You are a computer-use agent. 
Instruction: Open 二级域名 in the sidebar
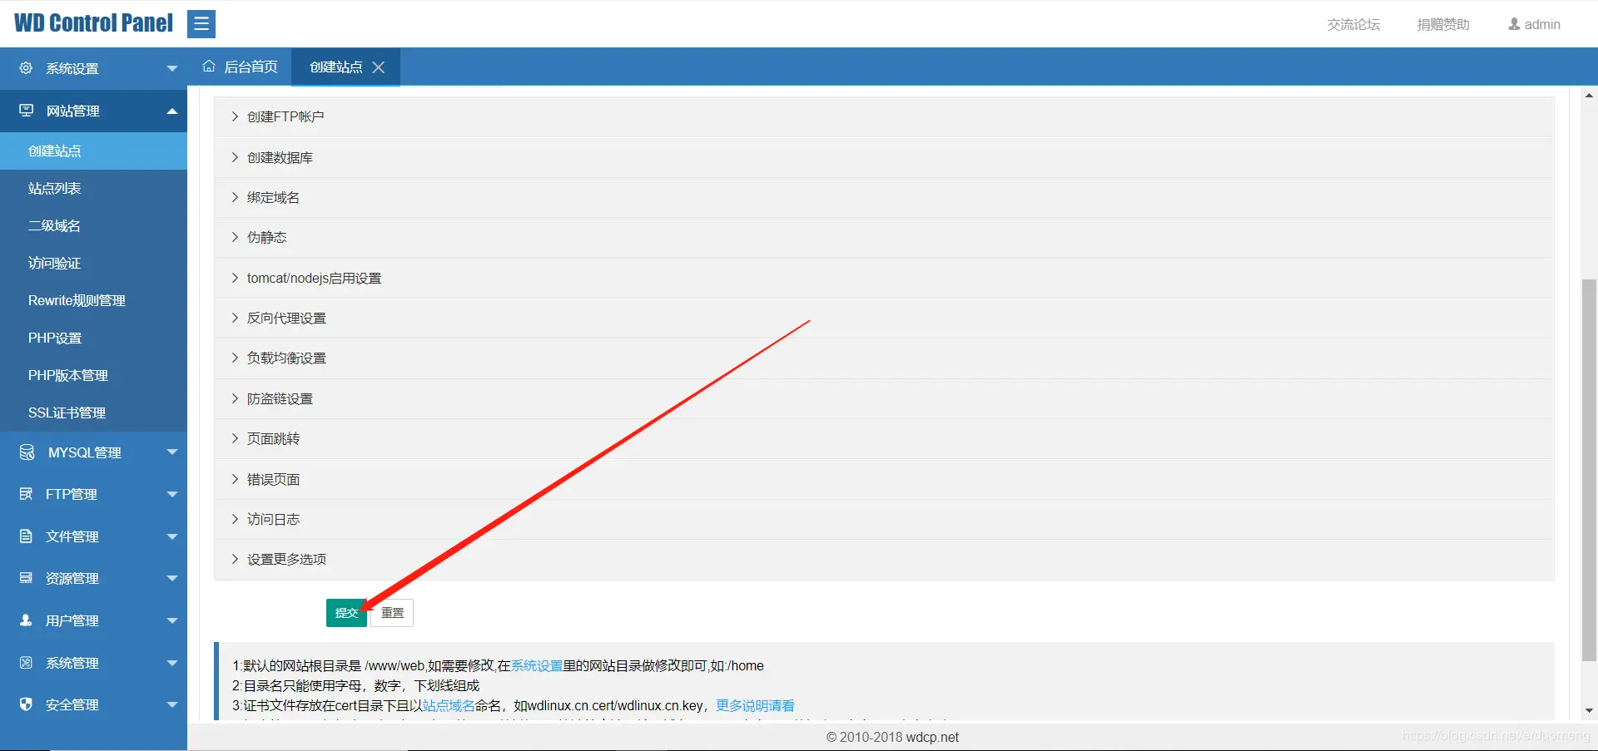(x=93, y=225)
